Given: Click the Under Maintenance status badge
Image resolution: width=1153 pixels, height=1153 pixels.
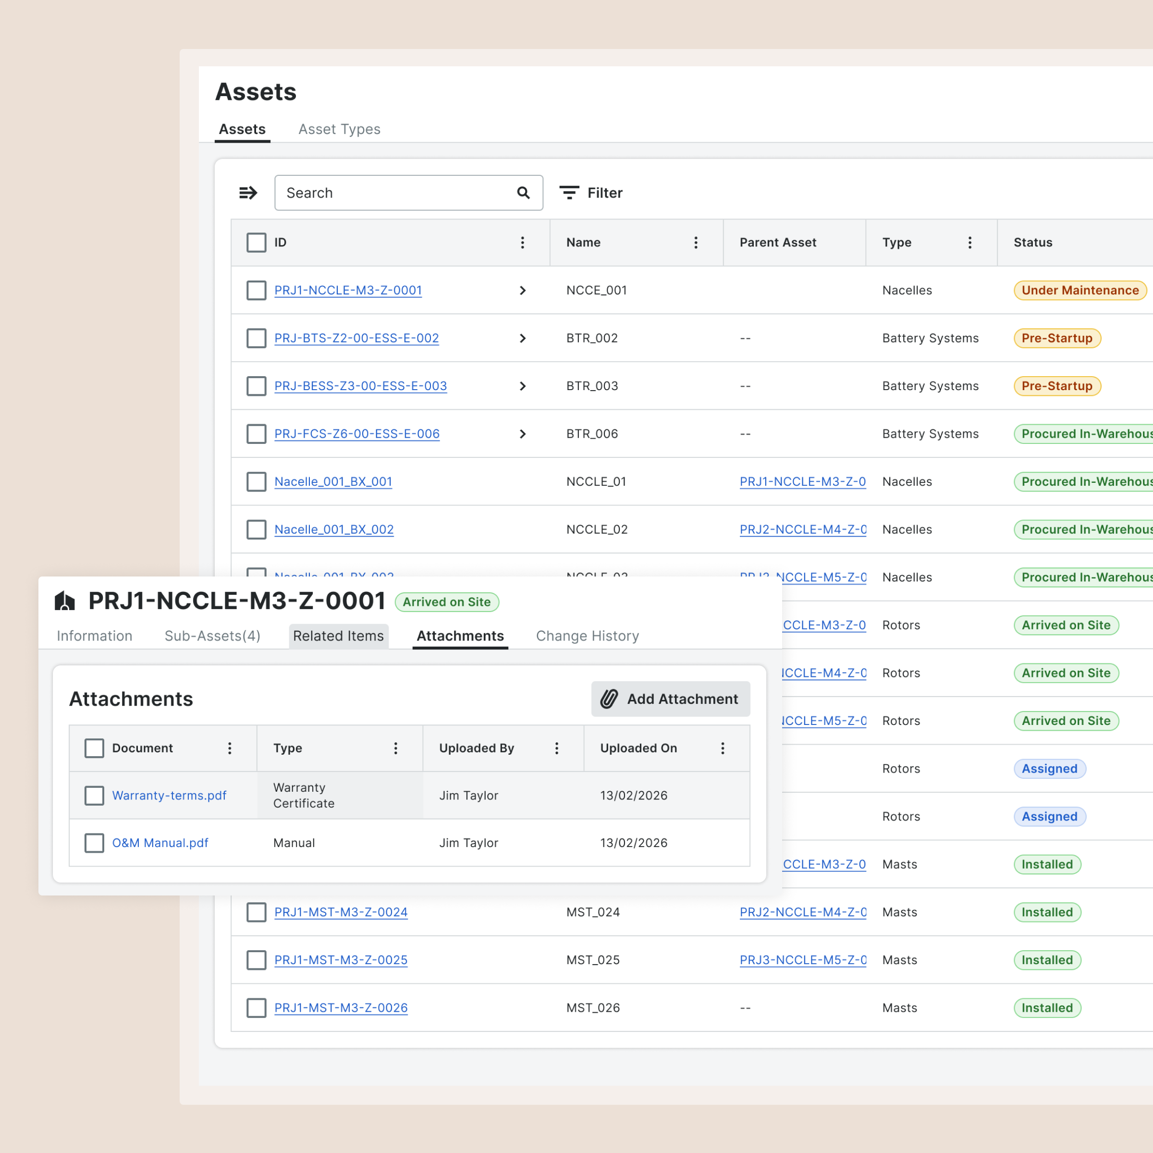Looking at the screenshot, I should (1080, 291).
